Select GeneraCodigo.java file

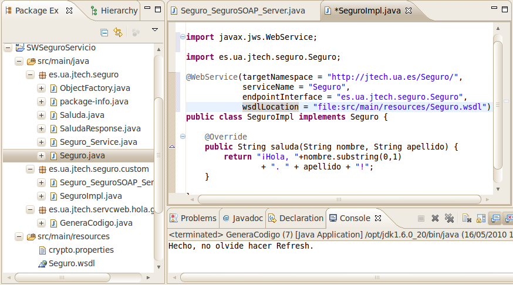point(96,223)
